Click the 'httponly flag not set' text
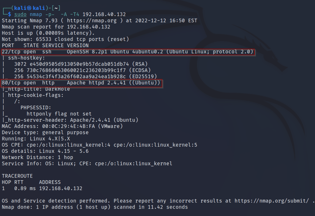The image size is (315, 216). [59, 114]
